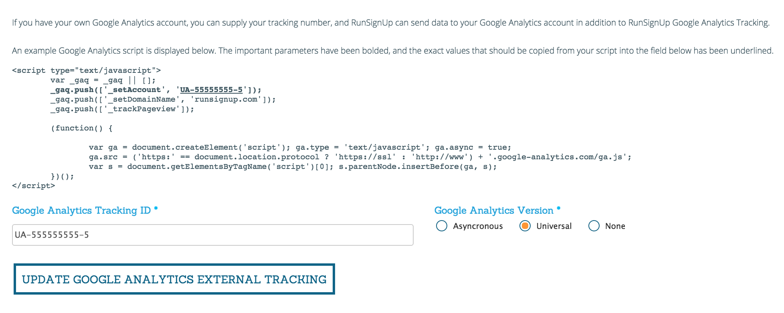784x313 pixels.
Task: Click the None label text
Action: [615, 226]
